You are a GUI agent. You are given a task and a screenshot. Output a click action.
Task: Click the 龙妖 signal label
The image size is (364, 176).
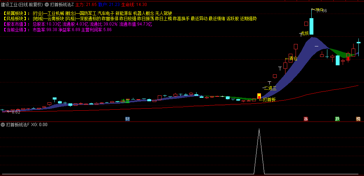(305, 33)
